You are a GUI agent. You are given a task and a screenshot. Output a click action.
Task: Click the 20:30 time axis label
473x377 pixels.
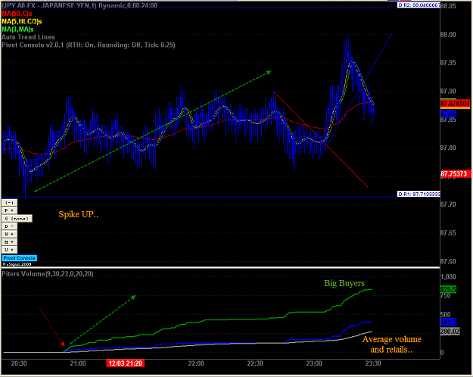19,363
